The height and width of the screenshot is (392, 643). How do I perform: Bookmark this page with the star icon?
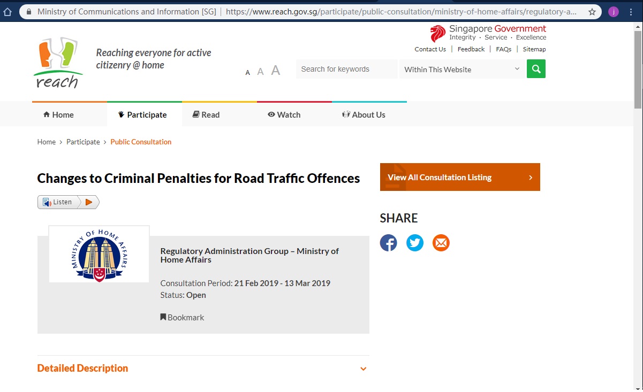592,12
